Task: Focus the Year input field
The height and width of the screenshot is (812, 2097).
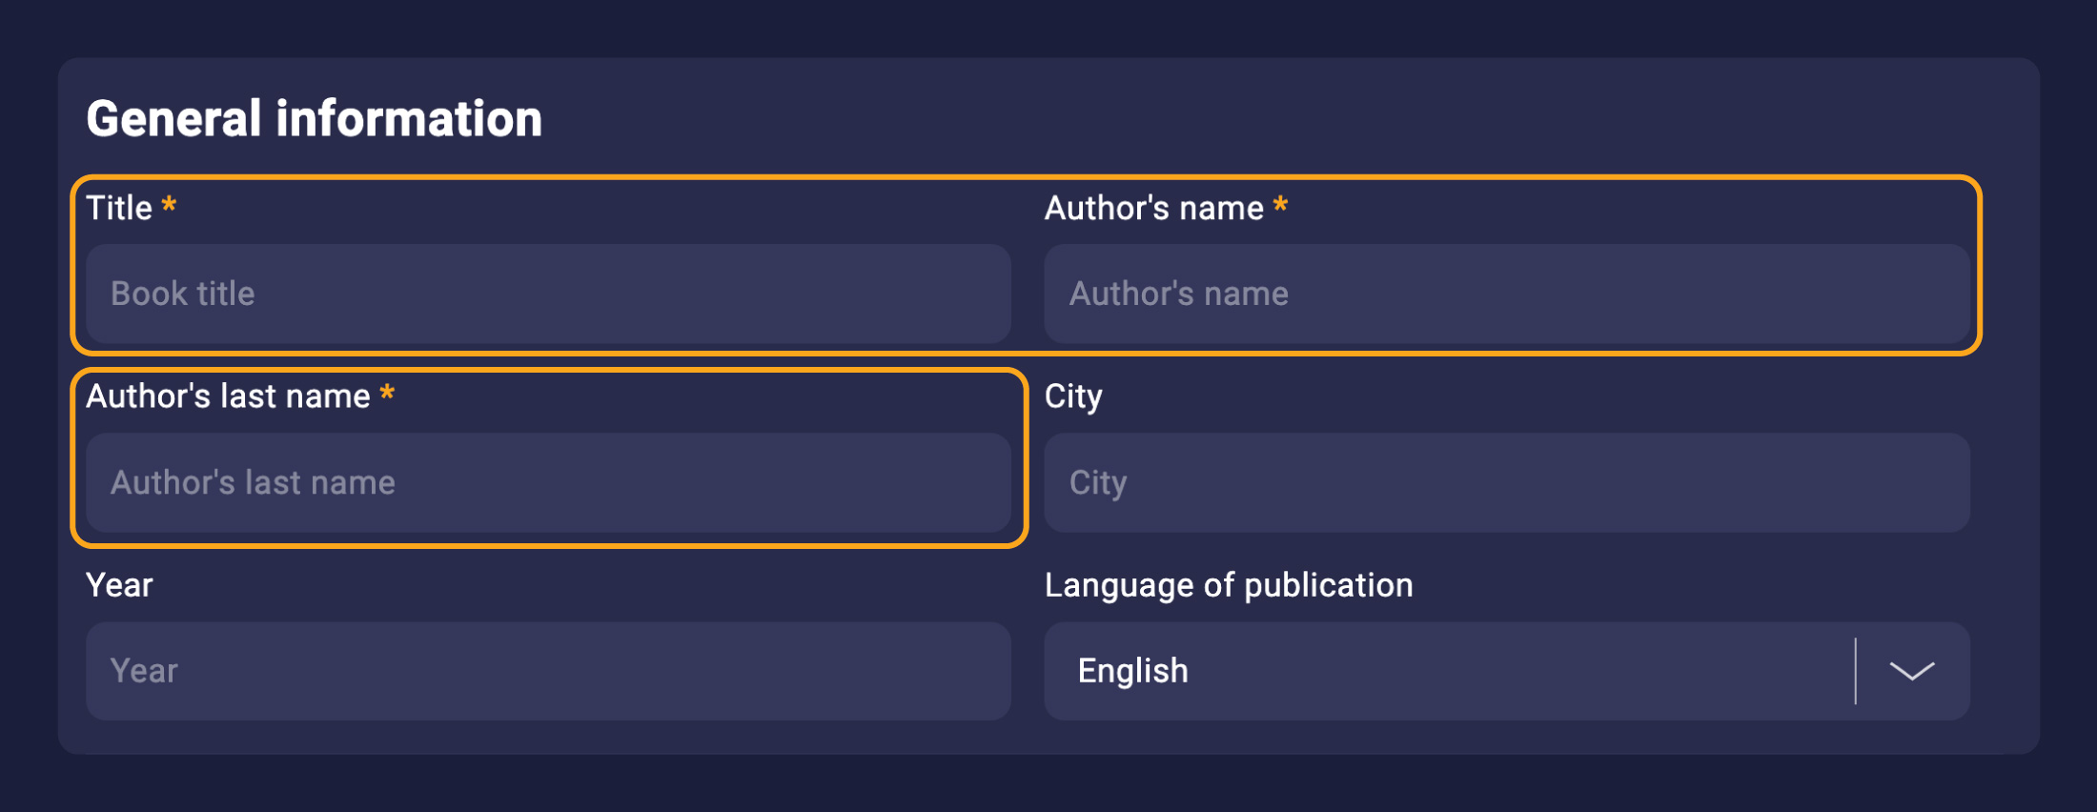Action: click(x=548, y=671)
